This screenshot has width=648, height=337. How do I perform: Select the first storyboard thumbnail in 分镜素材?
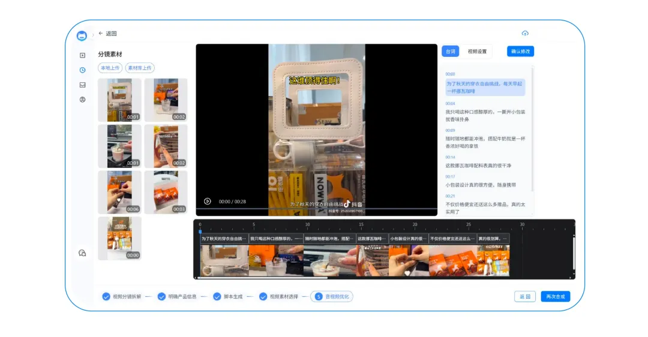[x=119, y=100]
